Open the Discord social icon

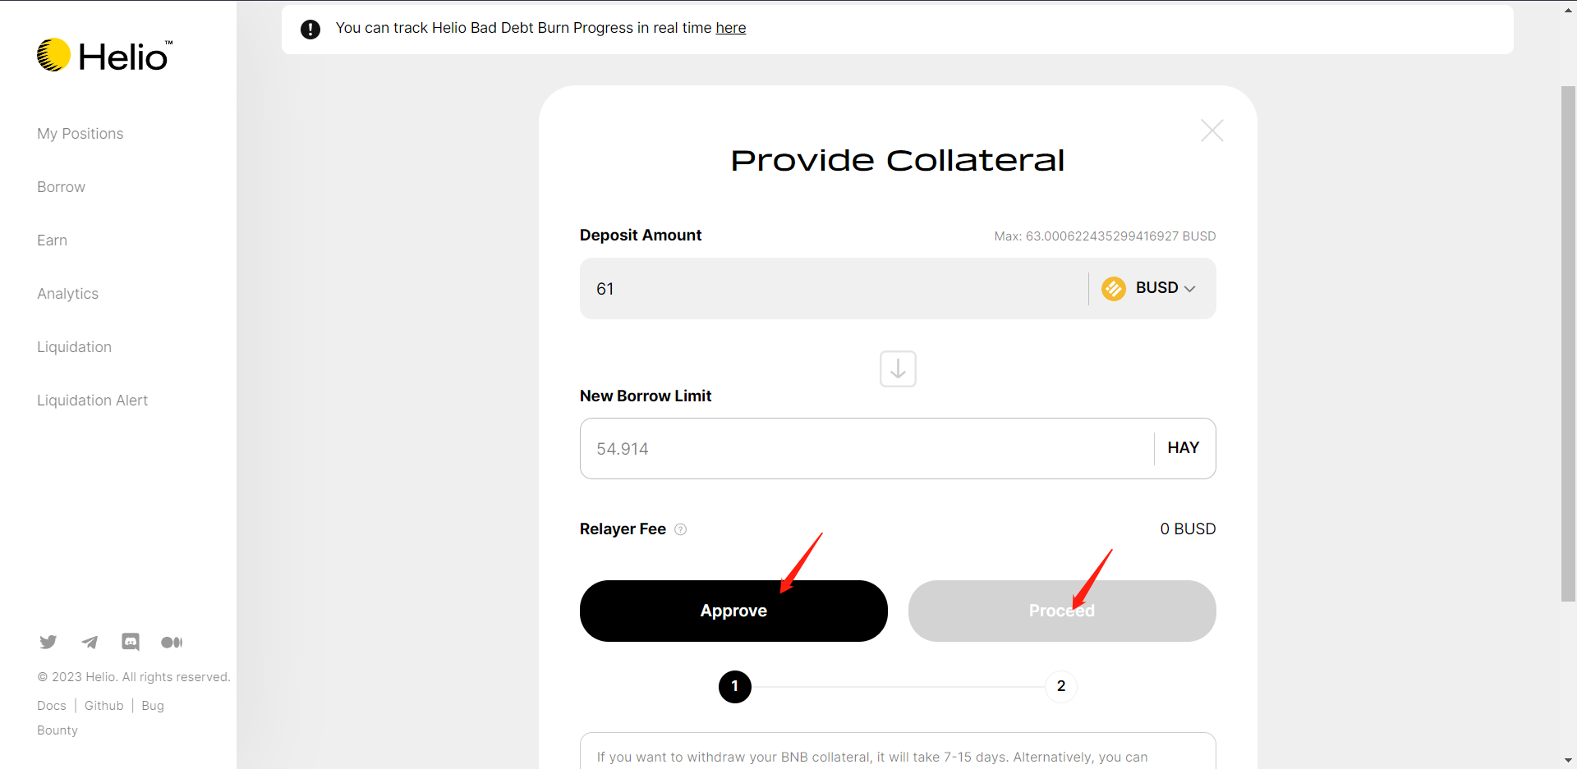click(x=131, y=642)
